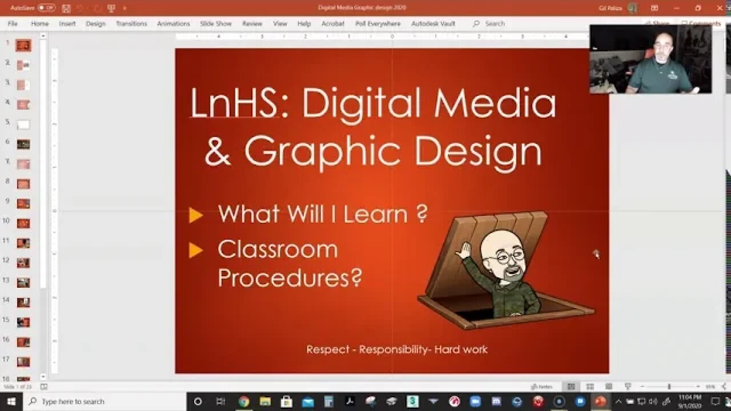Switch to Slide Sorter view icon
This screenshot has height=411, width=731.
click(590, 386)
